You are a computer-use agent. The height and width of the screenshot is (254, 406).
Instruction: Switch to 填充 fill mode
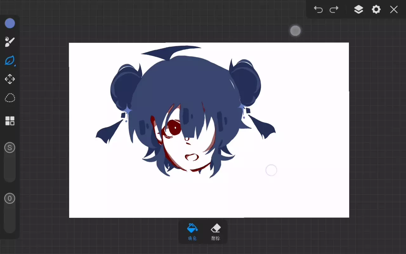[x=192, y=232]
